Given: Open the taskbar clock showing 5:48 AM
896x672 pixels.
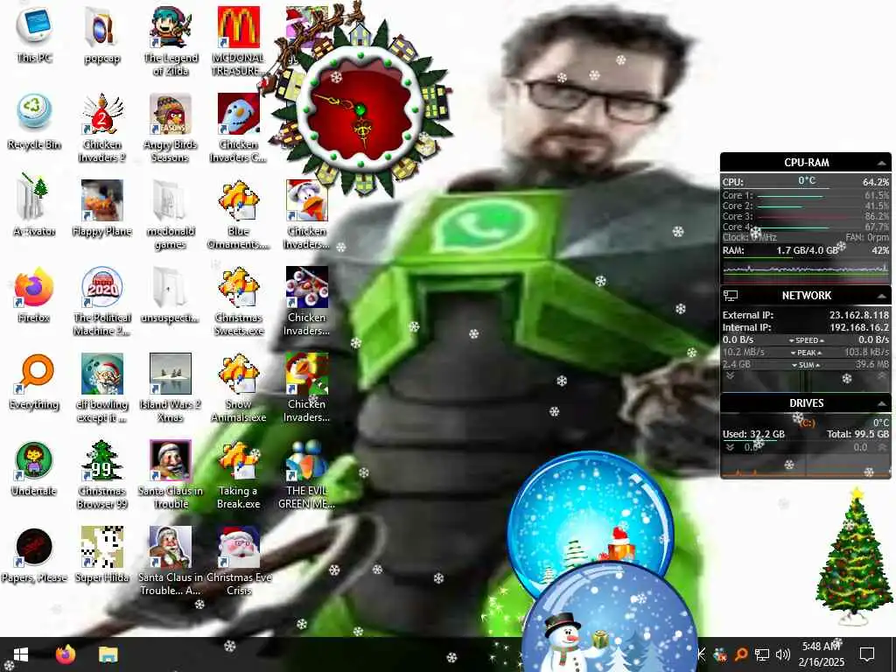Looking at the screenshot, I should click(x=821, y=654).
